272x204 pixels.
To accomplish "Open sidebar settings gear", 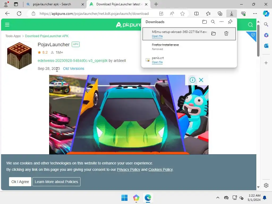I will point(266,185).
